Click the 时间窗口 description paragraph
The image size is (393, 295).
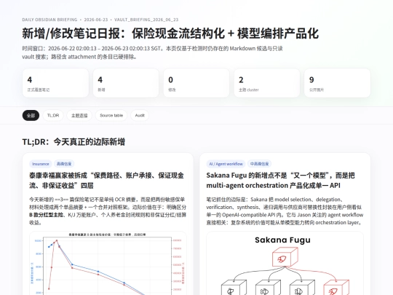(152, 52)
